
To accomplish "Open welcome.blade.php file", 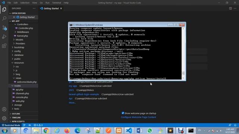I will pyautogui.click(x=27, y=82).
